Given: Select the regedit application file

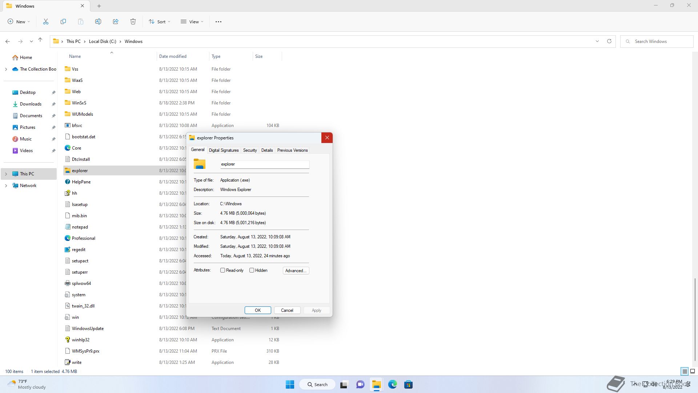Looking at the screenshot, I should [79, 250].
